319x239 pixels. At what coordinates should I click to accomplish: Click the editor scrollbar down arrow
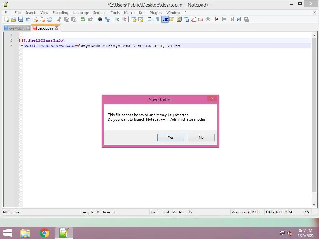[314, 204]
